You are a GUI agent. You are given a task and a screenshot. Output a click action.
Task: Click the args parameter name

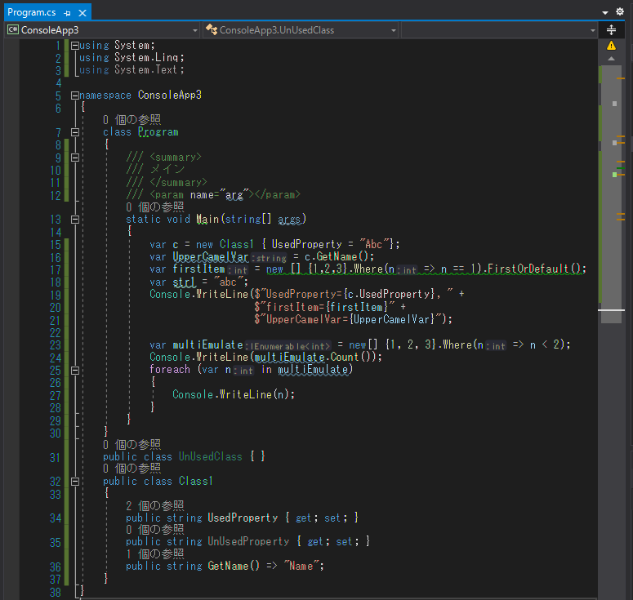(x=289, y=220)
